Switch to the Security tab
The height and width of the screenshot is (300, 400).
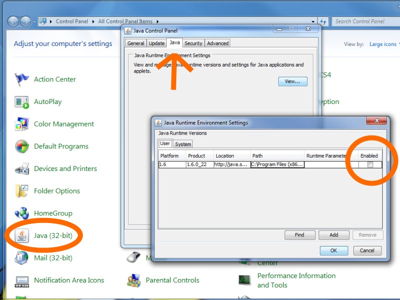coord(193,43)
